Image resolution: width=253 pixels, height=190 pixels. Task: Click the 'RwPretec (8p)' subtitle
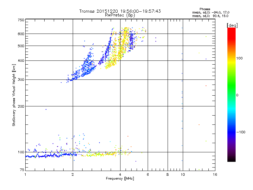(x=120, y=15)
